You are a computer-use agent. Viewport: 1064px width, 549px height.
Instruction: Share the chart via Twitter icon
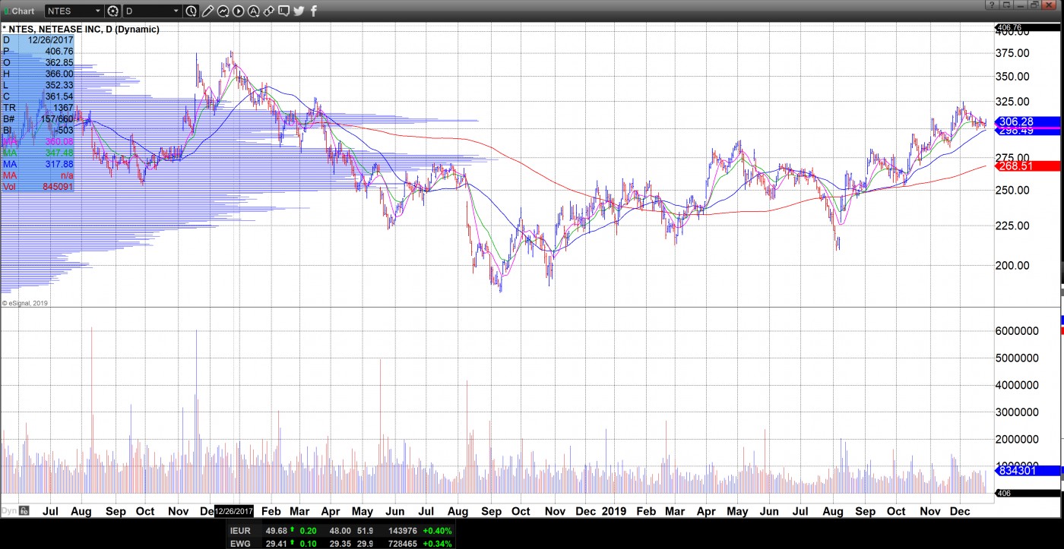299,11
